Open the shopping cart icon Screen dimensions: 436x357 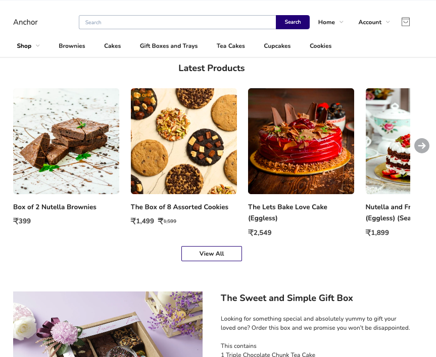(x=405, y=22)
